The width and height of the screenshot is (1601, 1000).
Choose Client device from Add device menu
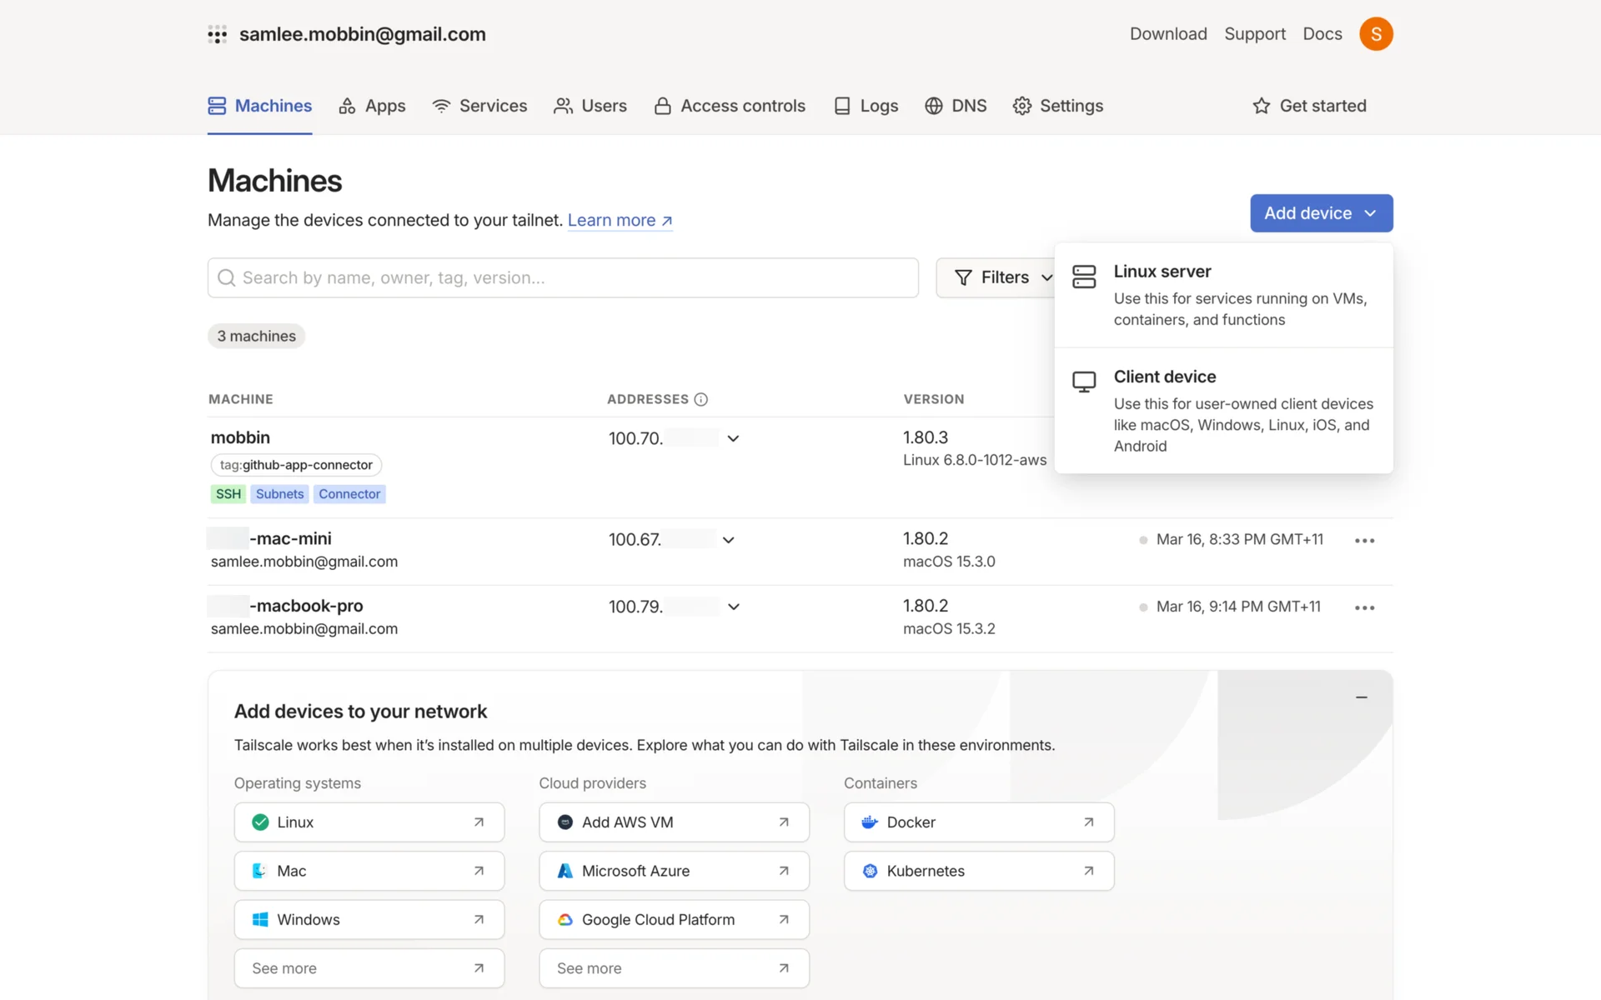point(1223,410)
